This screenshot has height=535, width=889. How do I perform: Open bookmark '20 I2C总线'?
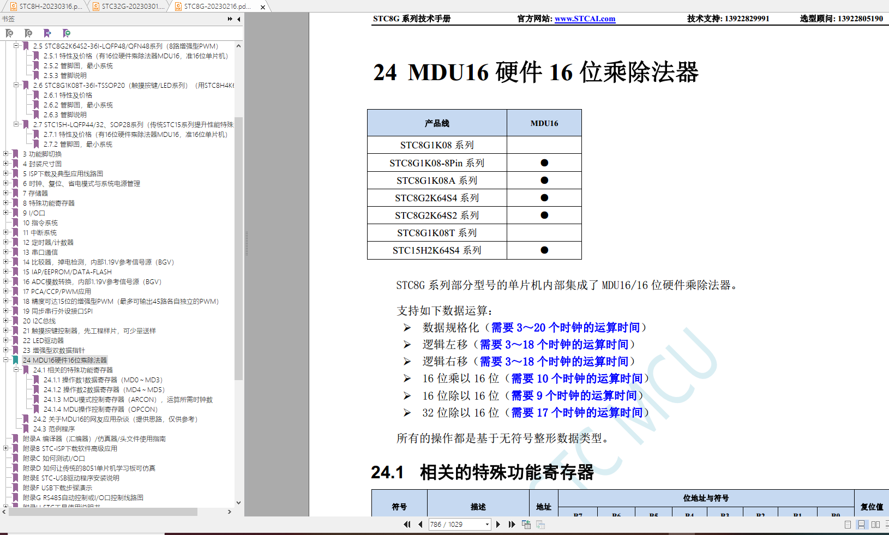tap(39, 321)
